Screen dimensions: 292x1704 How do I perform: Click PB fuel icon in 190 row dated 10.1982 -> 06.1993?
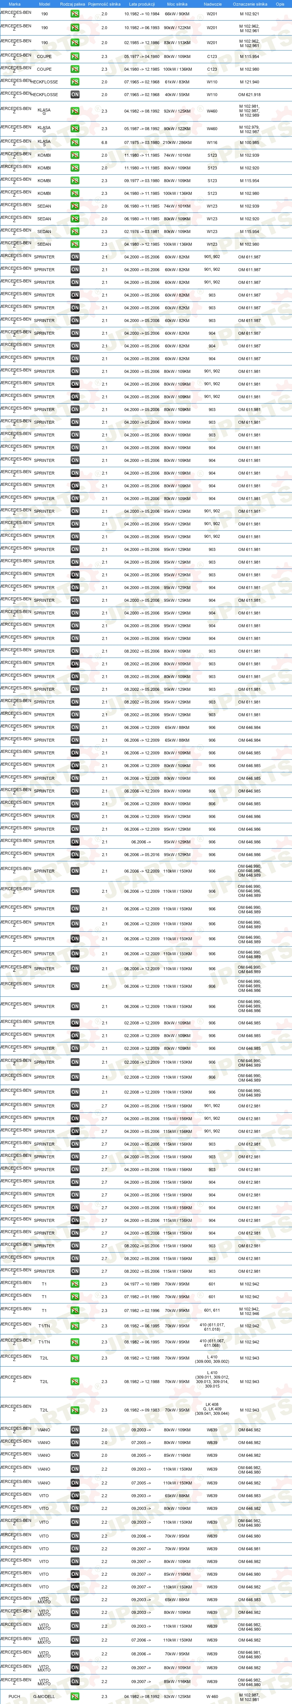pos(75,28)
